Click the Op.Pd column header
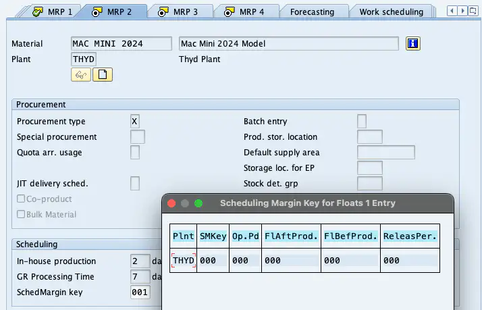This screenshot has width=482, height=310. [245, 236]
